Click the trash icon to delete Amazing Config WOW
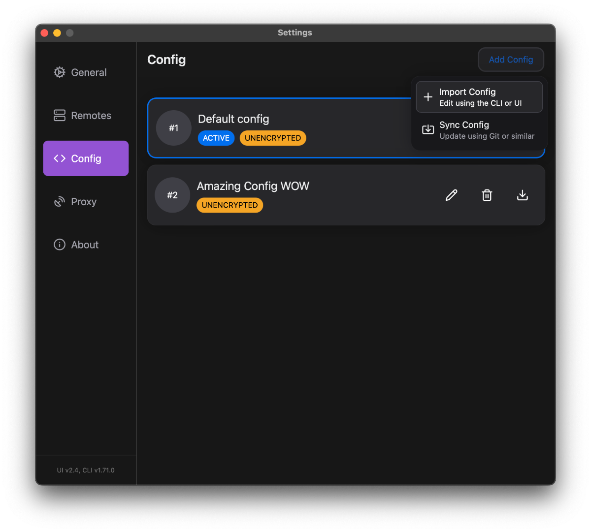This screenshot has height=532, width=591. pyautogui.click(x=487, y=195)
